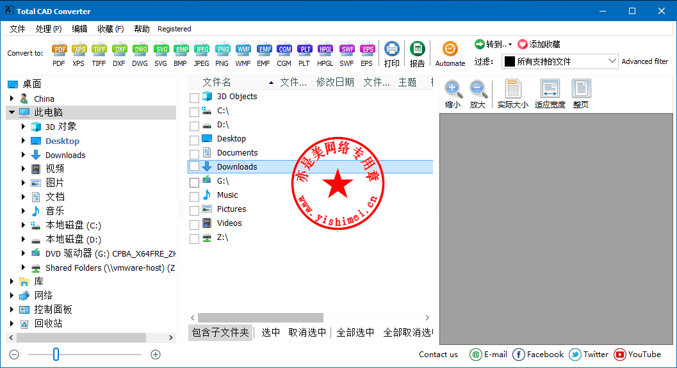The image size is (677, 368).
Task: Open the 转到 dropdown arrow
Action: coord(510,44)
